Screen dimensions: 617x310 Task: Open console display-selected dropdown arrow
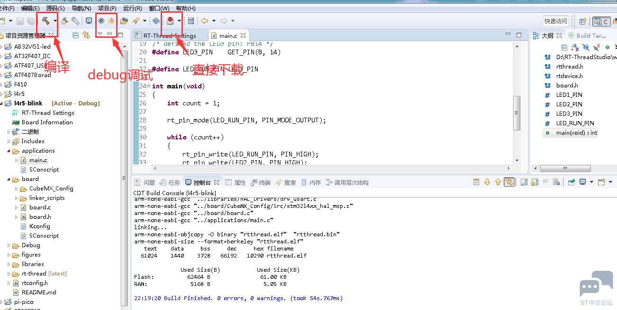coord(591,182)
